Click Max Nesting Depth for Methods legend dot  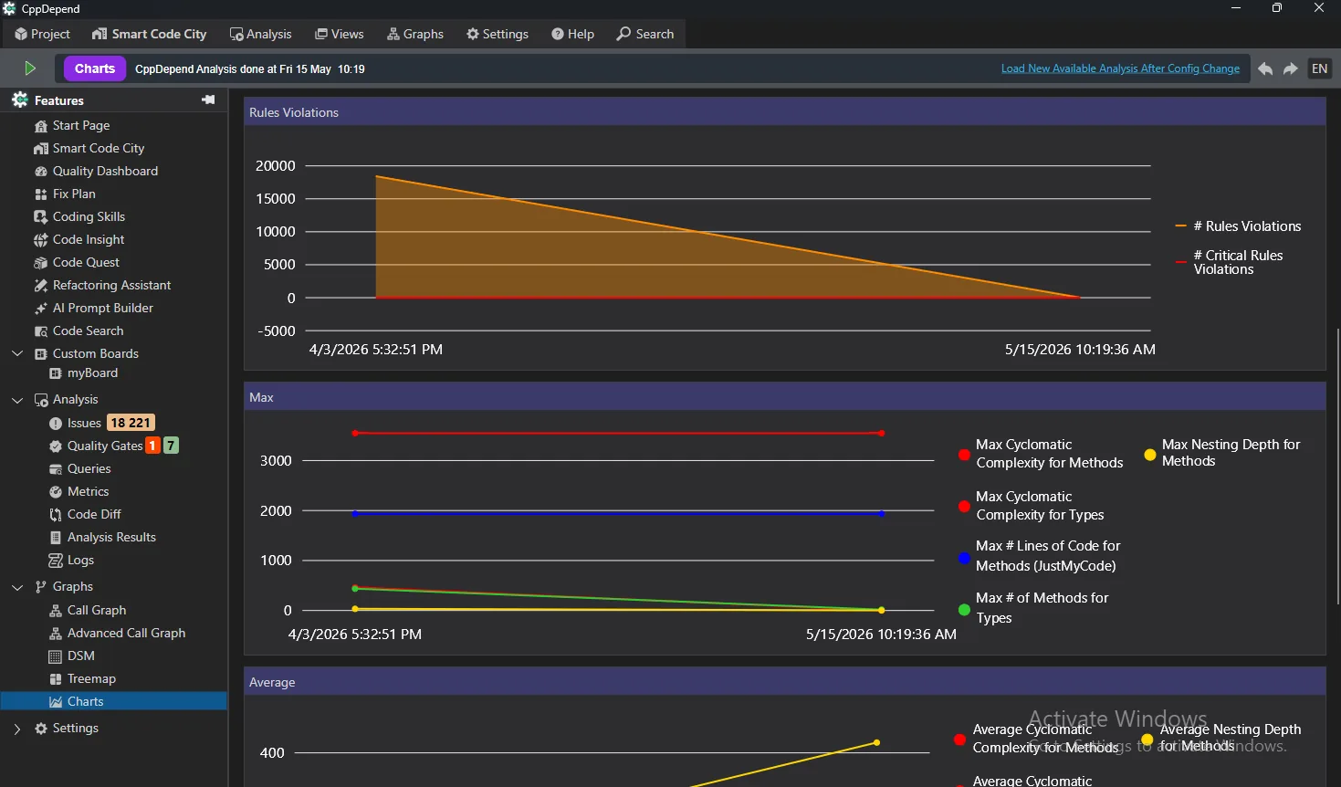pos(1150,454)
